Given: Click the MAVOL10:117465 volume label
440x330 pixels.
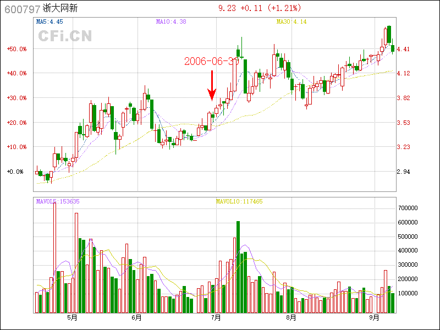Looking at the screenshot, I should coord(239,201).
